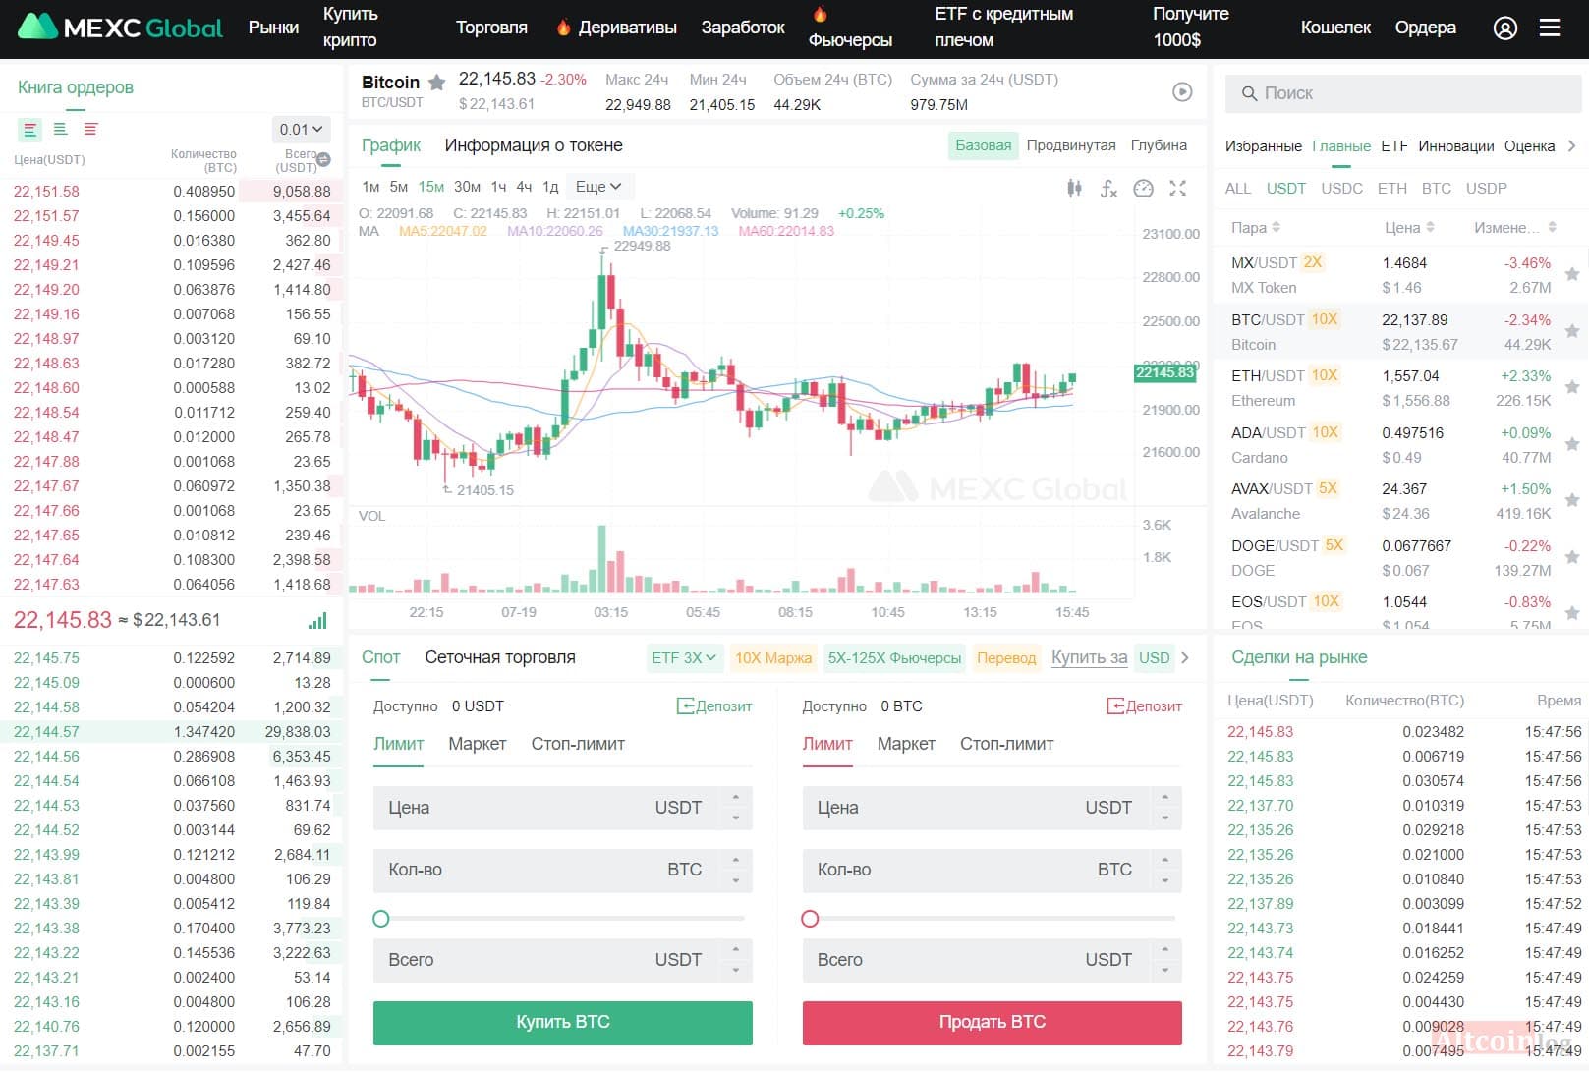
Task: Favorite star for ADA/USDT pair
Action: tap(1572, 444)
